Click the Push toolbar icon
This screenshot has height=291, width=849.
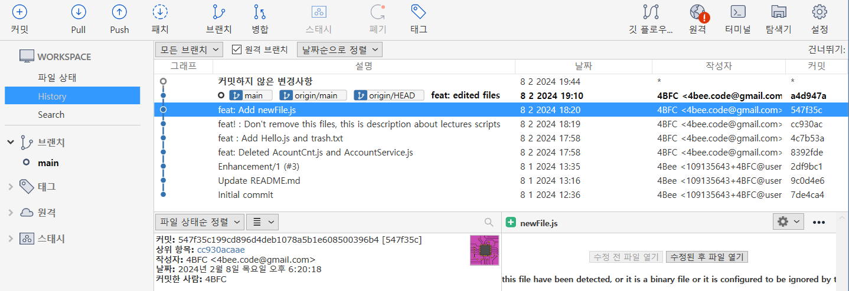[119, 12]
